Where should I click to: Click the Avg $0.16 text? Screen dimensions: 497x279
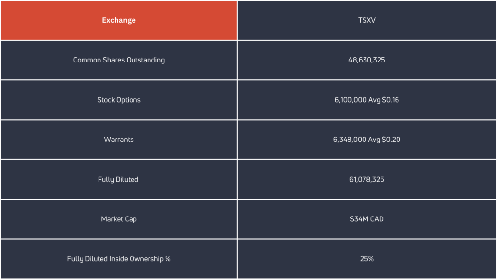384,100
